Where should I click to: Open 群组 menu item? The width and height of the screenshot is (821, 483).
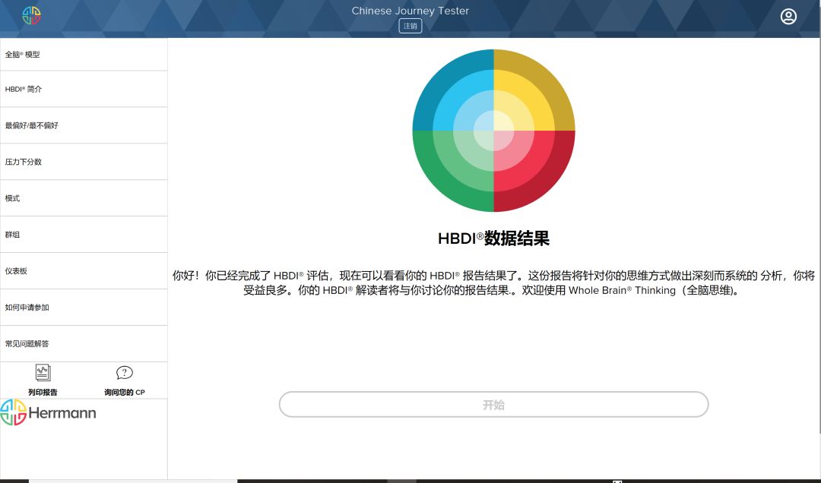tap(84, 235)
